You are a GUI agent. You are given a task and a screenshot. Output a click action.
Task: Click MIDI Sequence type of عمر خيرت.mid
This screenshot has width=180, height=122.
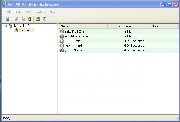[x=134, y=46]
